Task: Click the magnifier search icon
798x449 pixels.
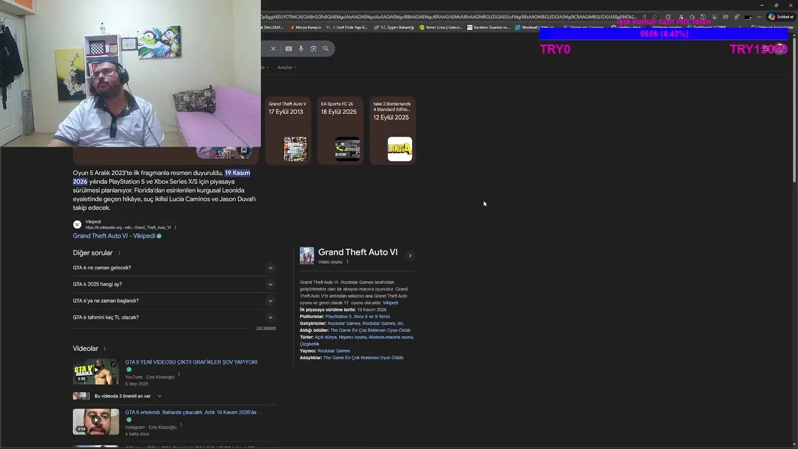Action: (325, 49)
